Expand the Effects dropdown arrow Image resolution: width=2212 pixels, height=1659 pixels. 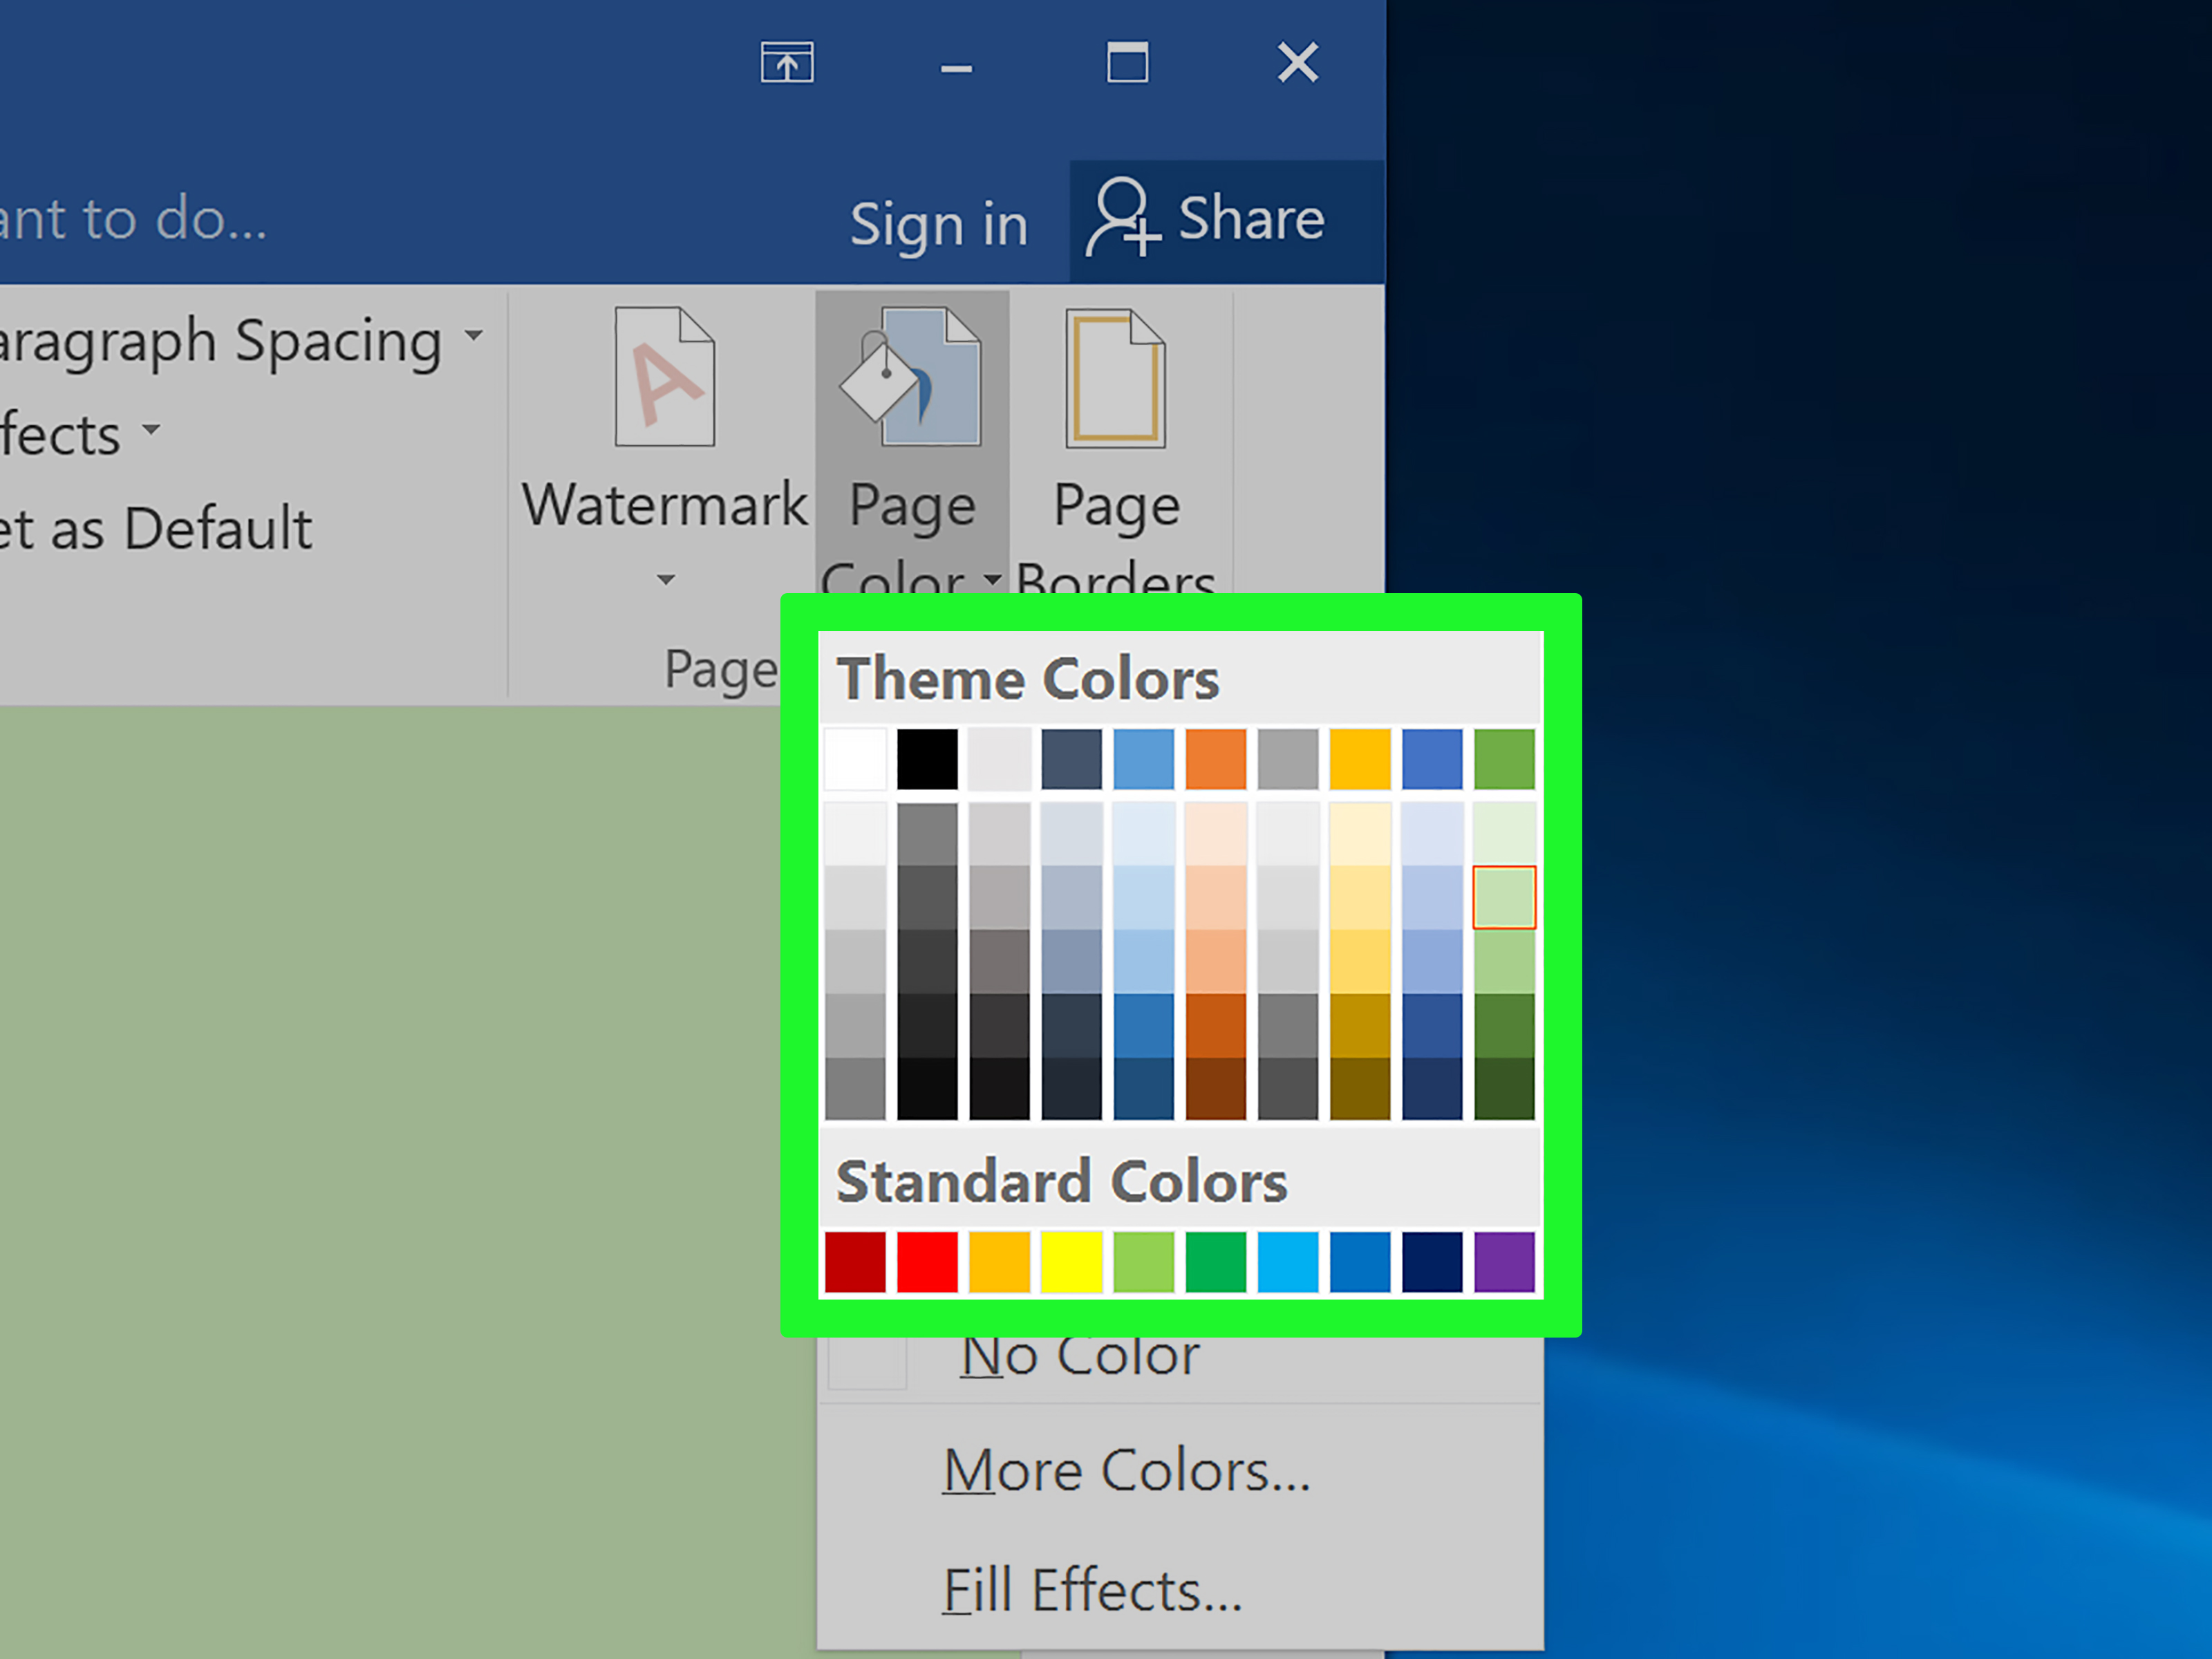(x=151, y=430)
